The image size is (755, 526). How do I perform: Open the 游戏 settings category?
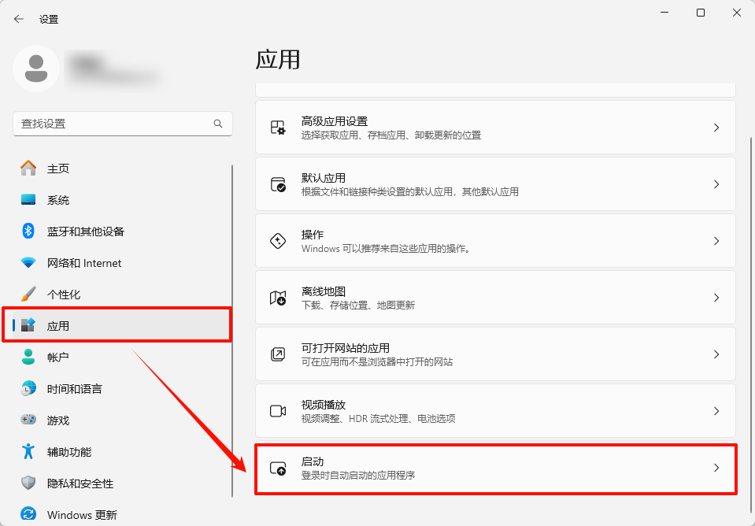[122, 420]
